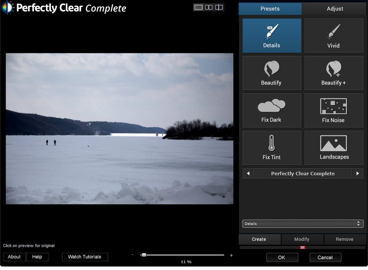Open the Presets tab
368x270 pixels.
tap(270, 8)
